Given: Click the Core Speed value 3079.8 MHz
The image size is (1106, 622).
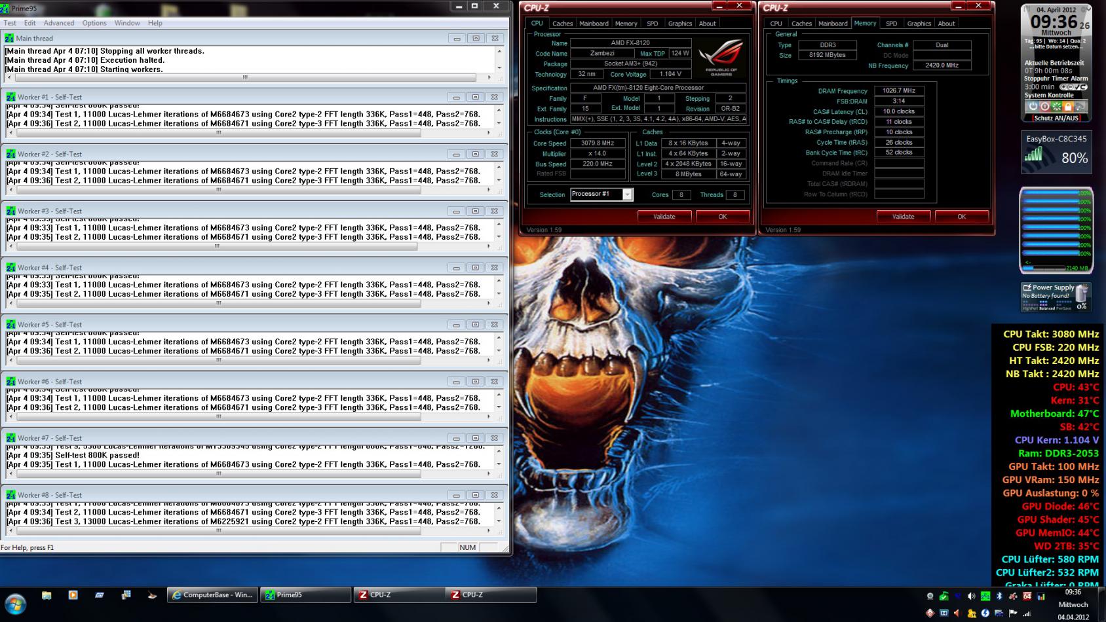Looking at the screenshot, I should click(x=597, y=143).
